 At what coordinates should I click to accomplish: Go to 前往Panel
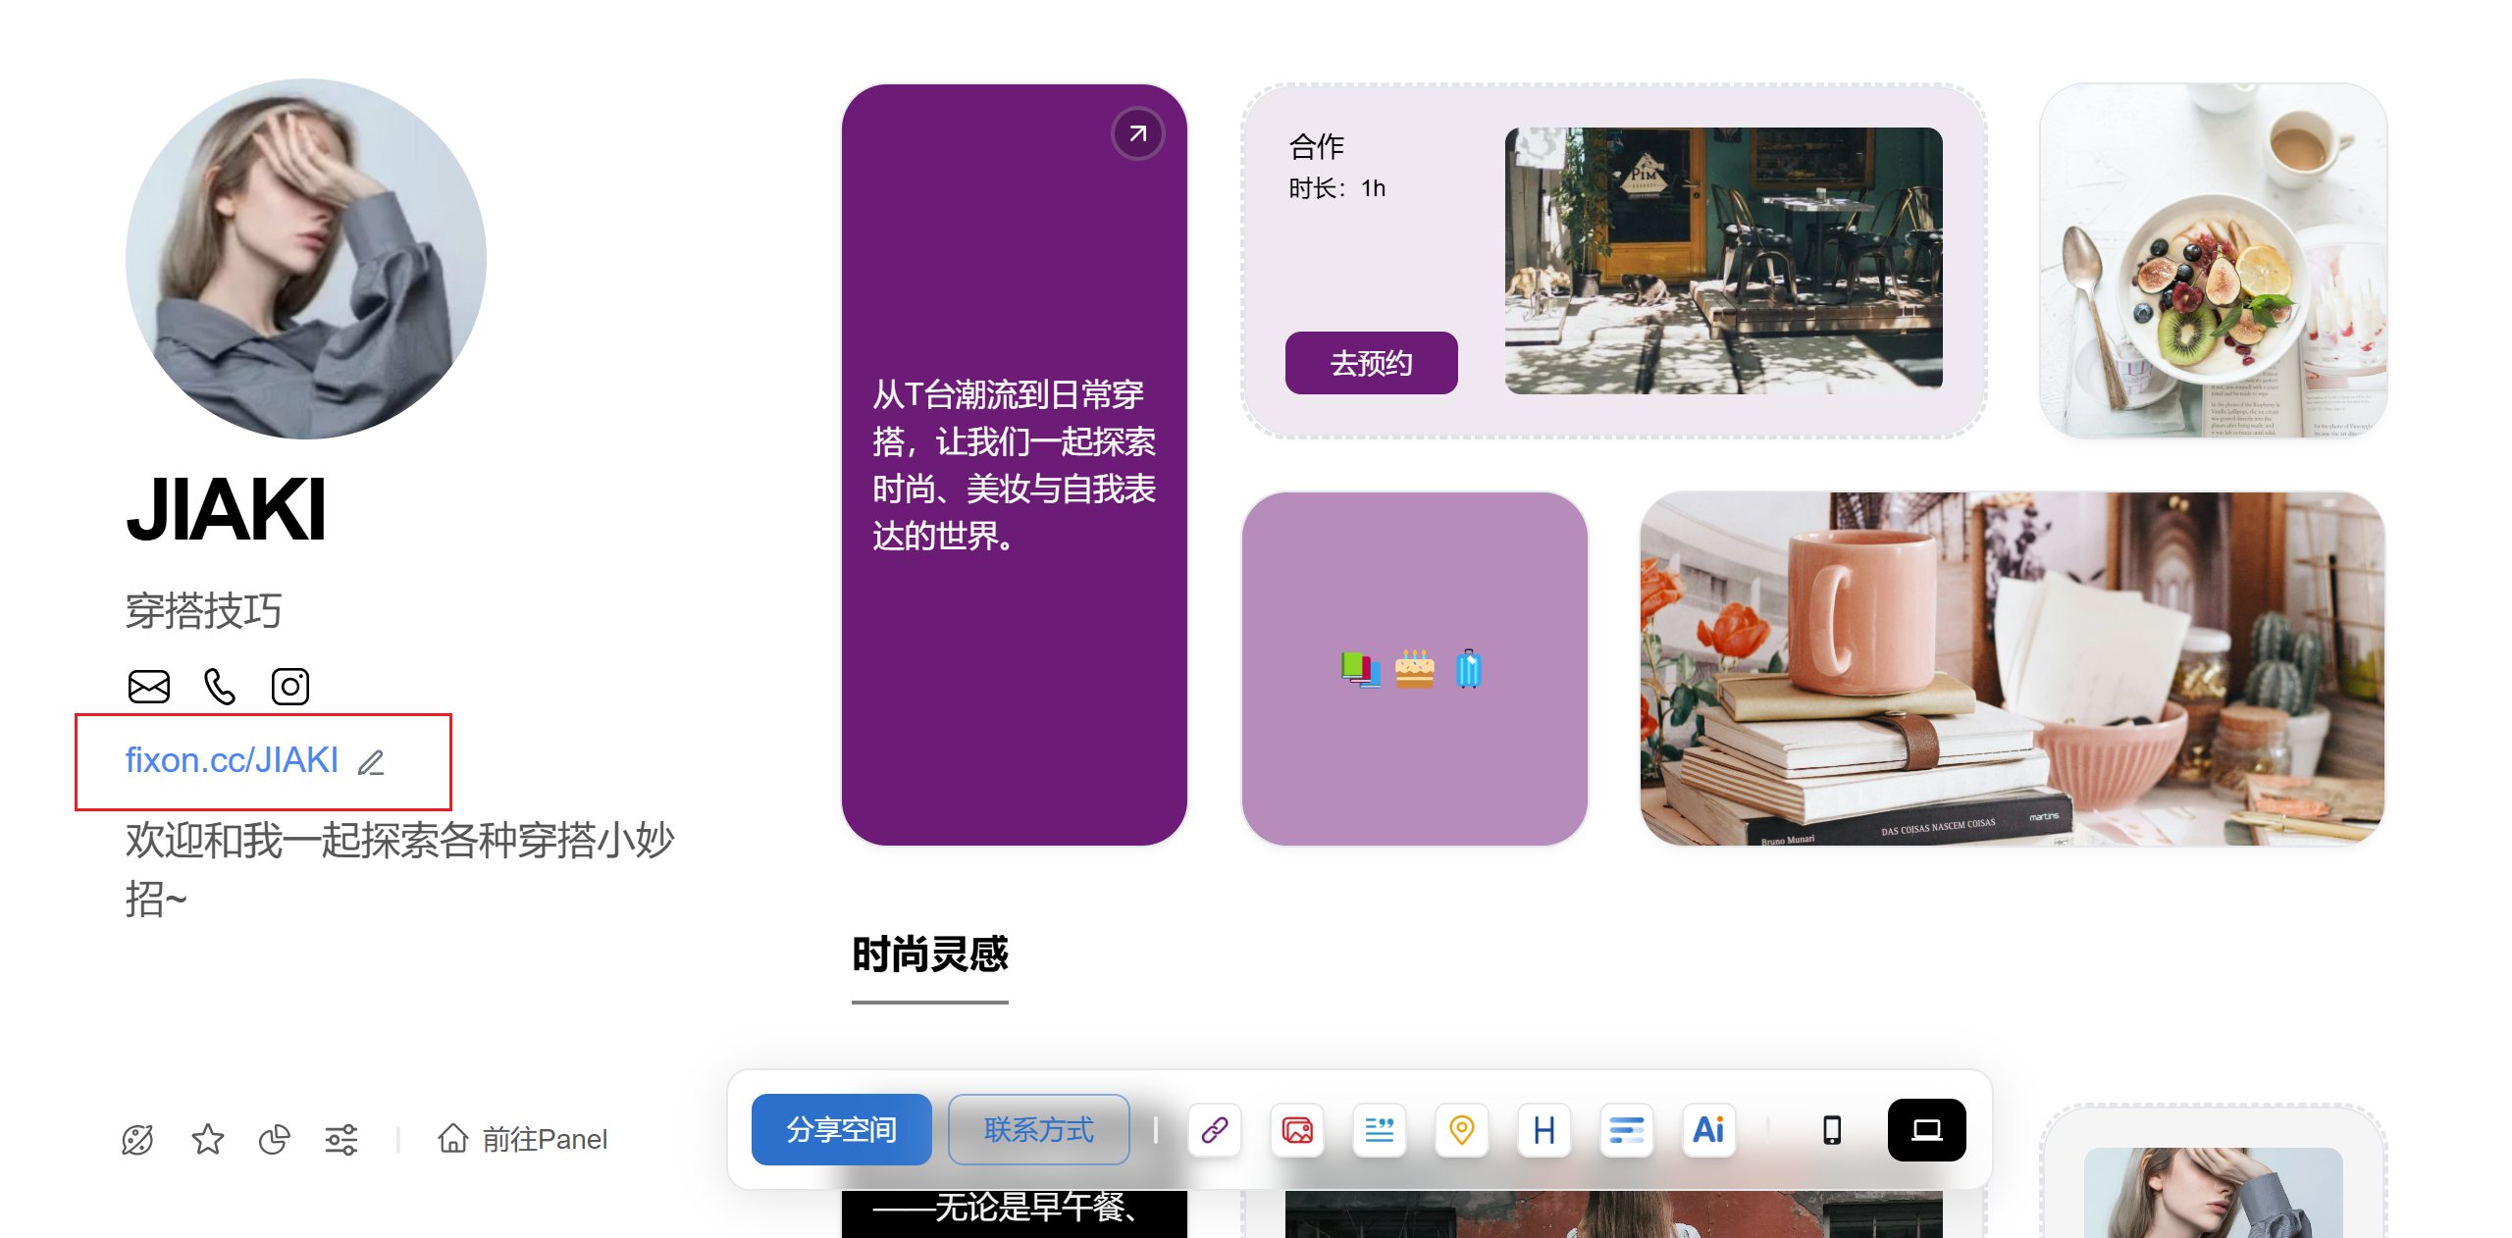(523, 1139)
